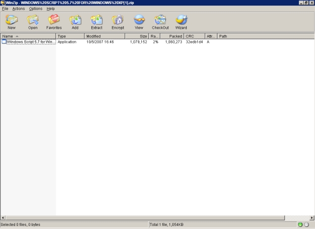Open the Favorites folders icon
This screenshot has height=229, width=315.
pos(54,22)
